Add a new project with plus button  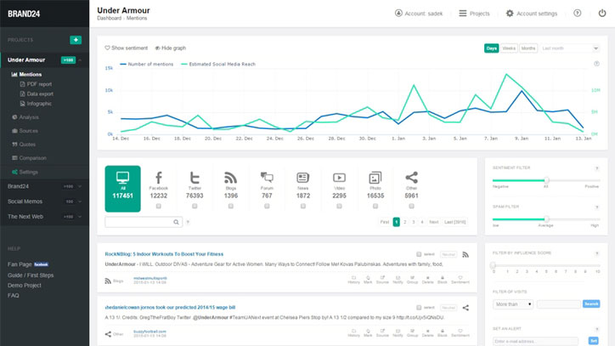[x=76, y=40]
